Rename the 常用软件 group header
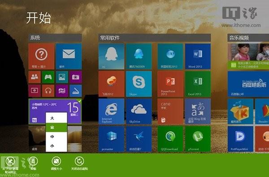The width and height of the screenshot is (269, 177). pos(155,38)
